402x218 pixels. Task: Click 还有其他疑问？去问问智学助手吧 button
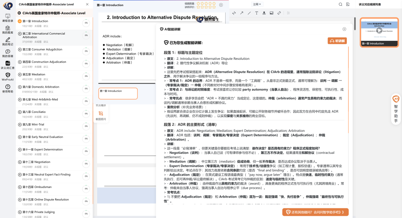coord(315,212)
